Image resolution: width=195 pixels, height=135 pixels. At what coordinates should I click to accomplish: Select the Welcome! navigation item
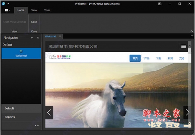21,54
